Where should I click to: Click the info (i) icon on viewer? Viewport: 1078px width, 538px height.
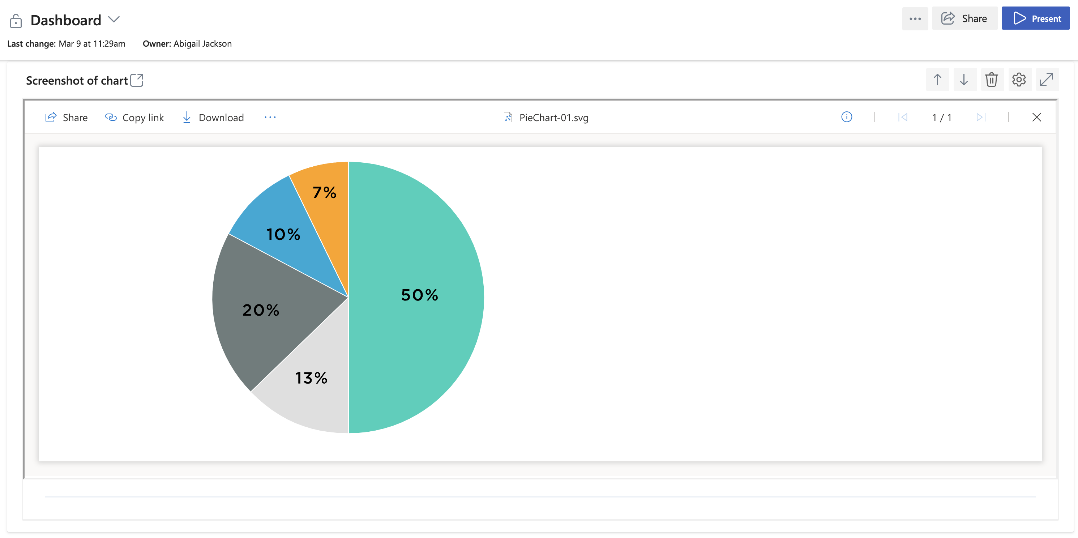pos(847,117)
